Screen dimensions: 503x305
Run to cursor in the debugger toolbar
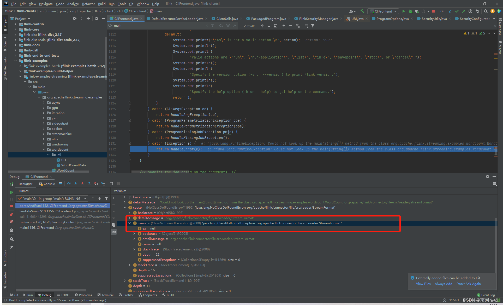point(103,184)
